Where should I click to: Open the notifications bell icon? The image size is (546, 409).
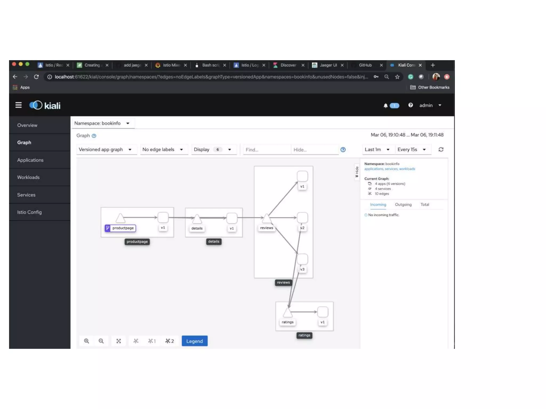(x=386, y=106)
